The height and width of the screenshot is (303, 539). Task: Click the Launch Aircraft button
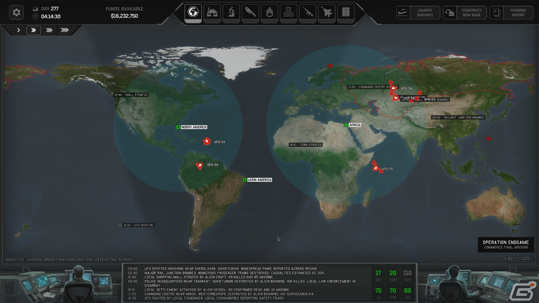point(418,13)
